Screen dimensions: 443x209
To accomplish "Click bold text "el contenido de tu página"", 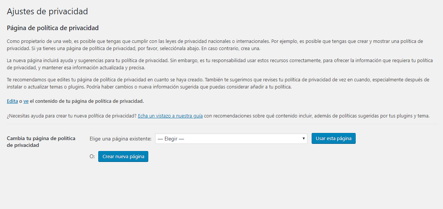I will tap(87, 101).
